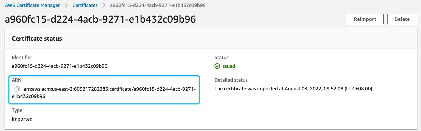Click the certificate ID in the breadcrumb trail

tap(158, 5)
